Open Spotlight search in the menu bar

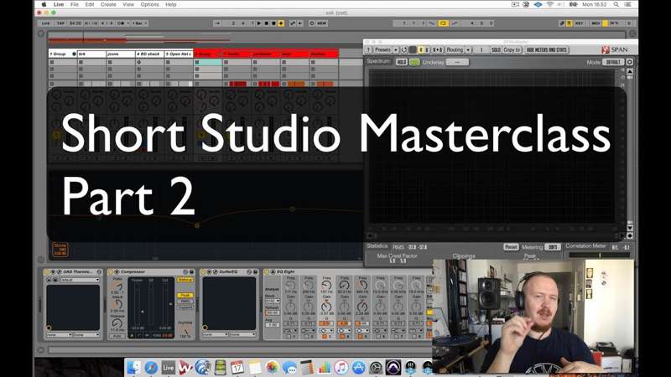coord(616,4)
